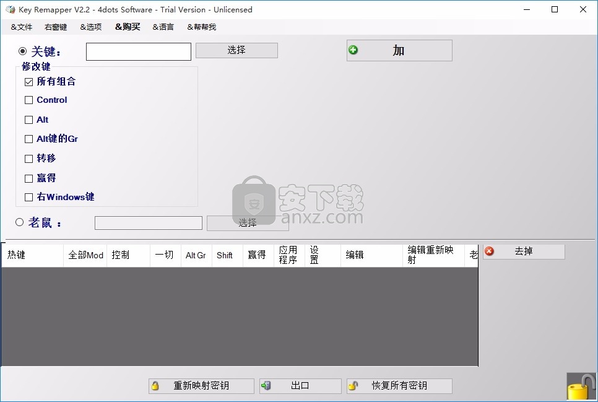Click the Key Remapper title bar app icon
Image resolution: width=598 pixels, height=402 pixels.
click(11, 9)
